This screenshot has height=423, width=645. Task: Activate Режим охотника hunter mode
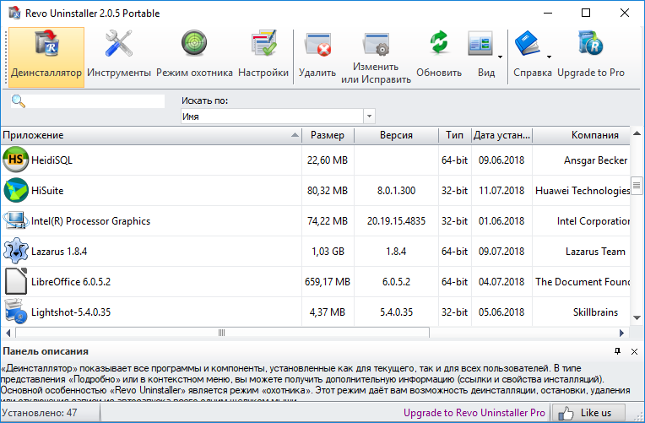pyautogui.click(x=194, y=57)
